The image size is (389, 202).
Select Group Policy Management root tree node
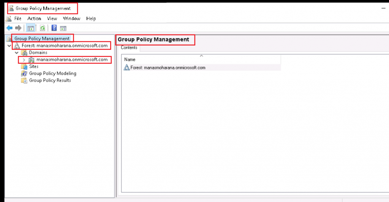[x=42, y=38]
